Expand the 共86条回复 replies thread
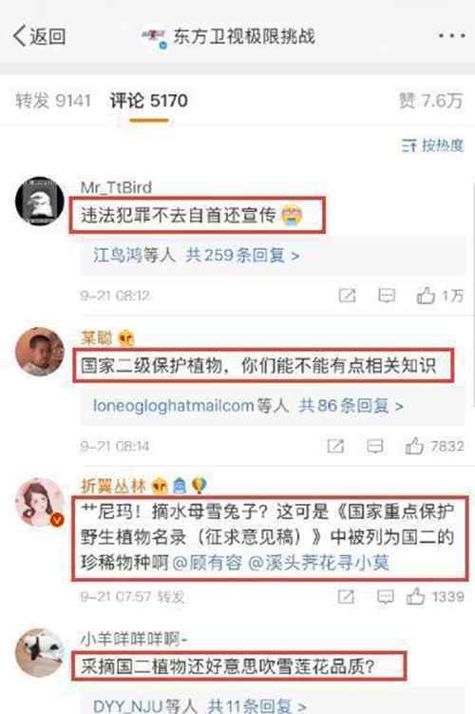475x714 pixels. click(x=351, y=405)
